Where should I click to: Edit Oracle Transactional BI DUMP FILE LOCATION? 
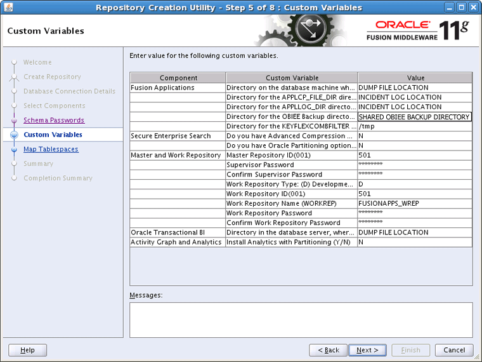point(415,232)
